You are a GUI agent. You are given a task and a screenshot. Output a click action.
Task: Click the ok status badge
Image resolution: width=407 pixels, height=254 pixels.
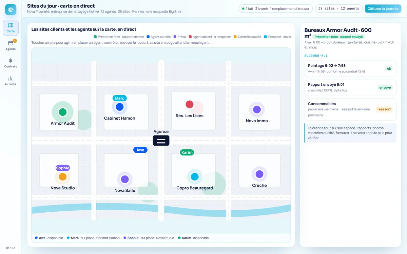point(389,69)
